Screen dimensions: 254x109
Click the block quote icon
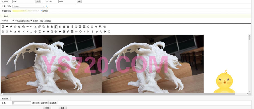pyautogui.click(x=31, y=27)
